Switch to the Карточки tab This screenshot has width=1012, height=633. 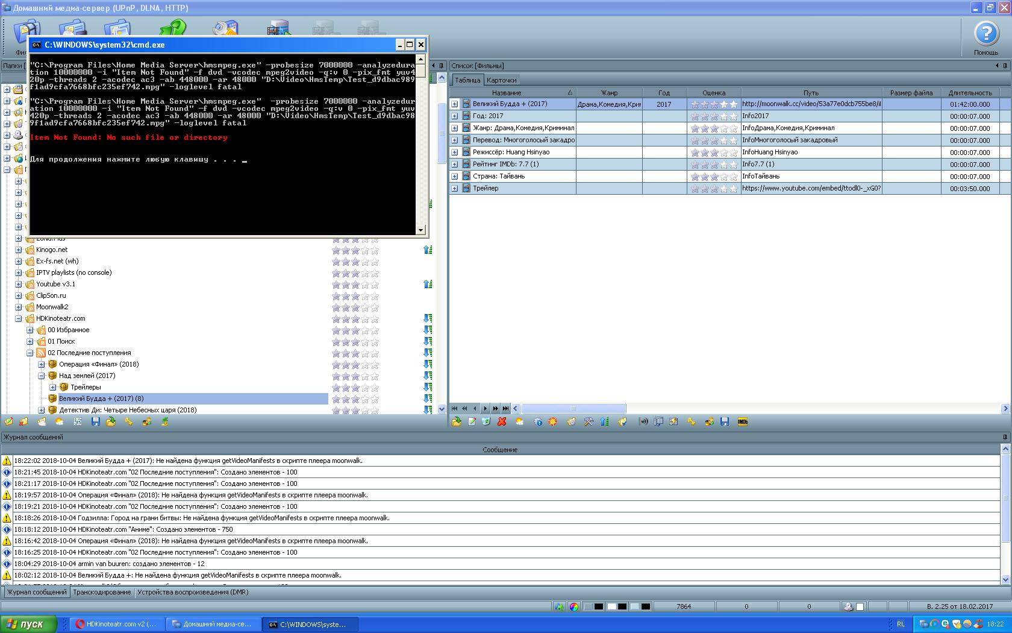501,80
